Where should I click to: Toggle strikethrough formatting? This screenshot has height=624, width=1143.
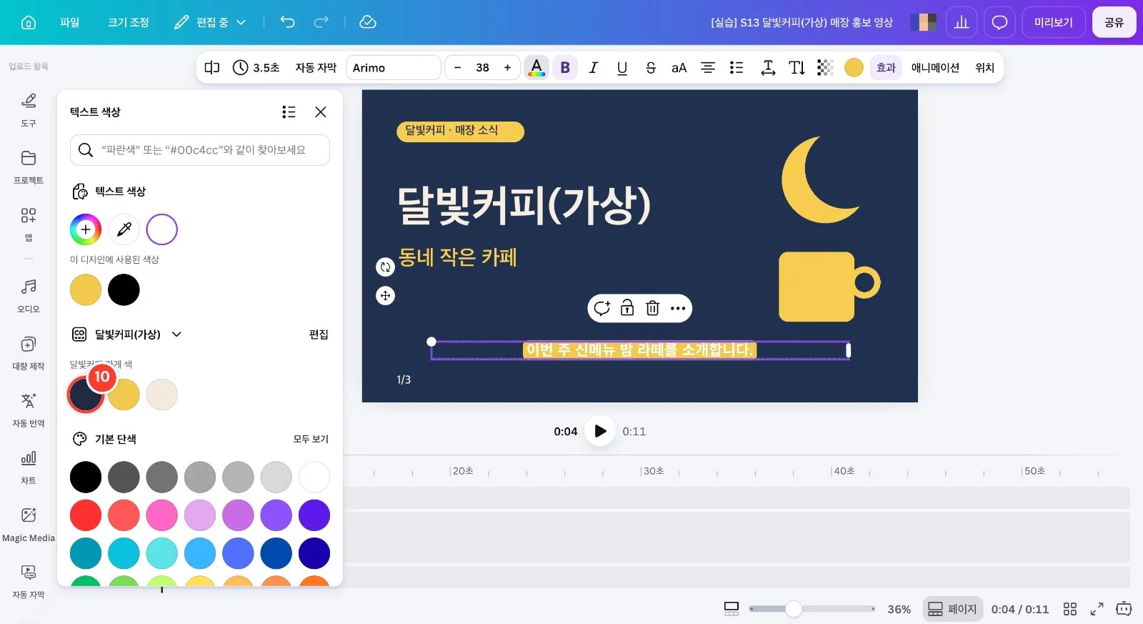(651, 68)
